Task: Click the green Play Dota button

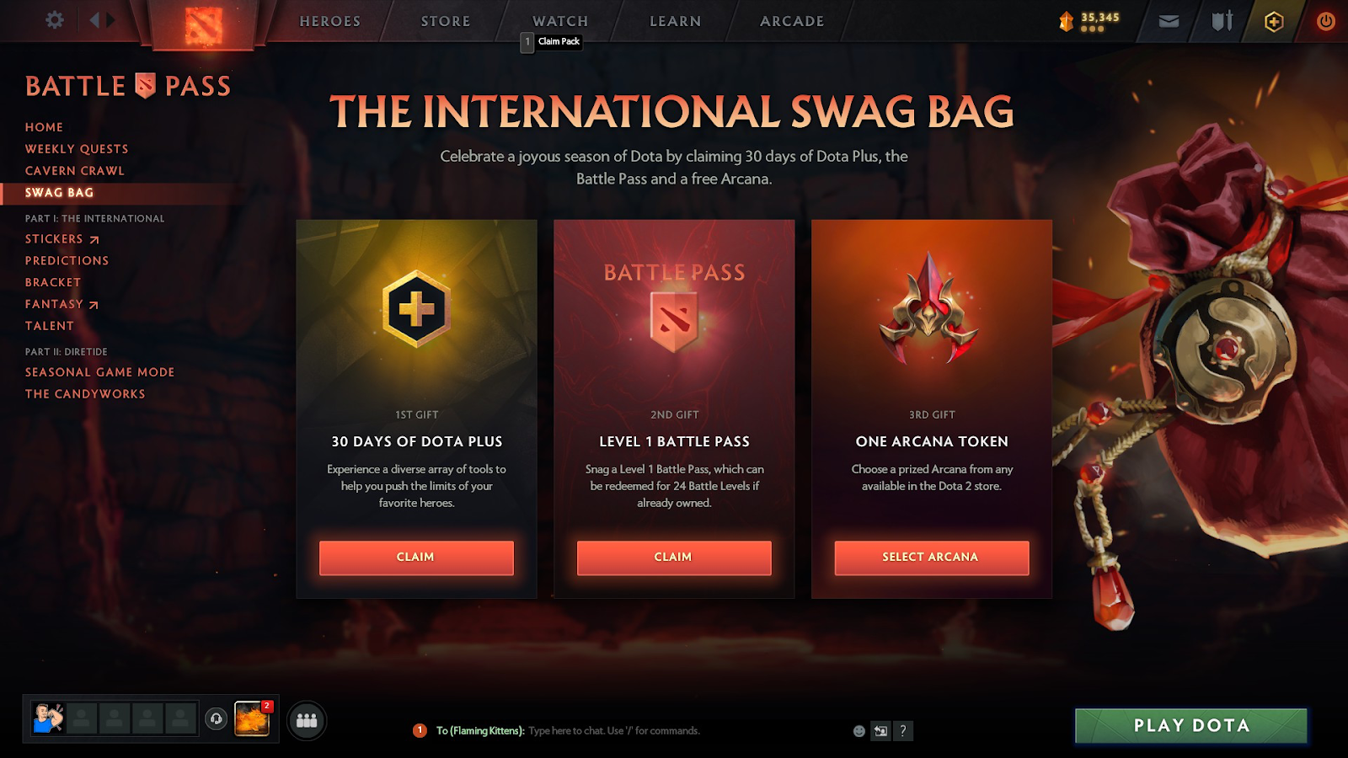Action: (x=1191, y=725)
